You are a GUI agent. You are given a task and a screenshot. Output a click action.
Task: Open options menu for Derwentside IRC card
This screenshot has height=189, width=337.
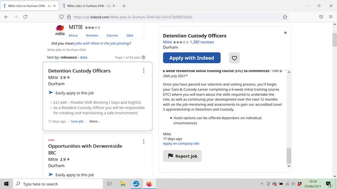(143, 142)
